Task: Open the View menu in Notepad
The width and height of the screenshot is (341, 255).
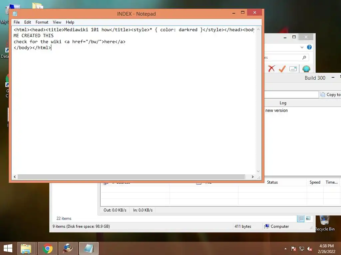Action: (57, 22)
